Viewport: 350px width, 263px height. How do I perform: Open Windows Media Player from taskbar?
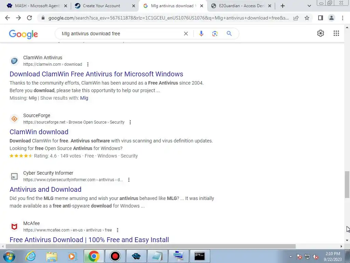72,256
